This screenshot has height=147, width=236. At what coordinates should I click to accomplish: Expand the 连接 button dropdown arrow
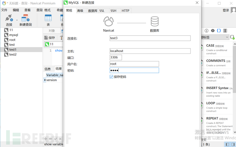17,20
